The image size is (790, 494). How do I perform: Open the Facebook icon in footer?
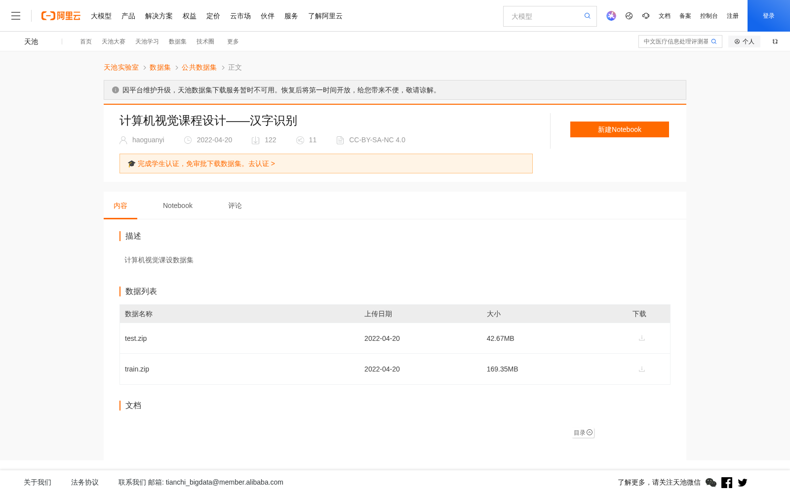727,483
